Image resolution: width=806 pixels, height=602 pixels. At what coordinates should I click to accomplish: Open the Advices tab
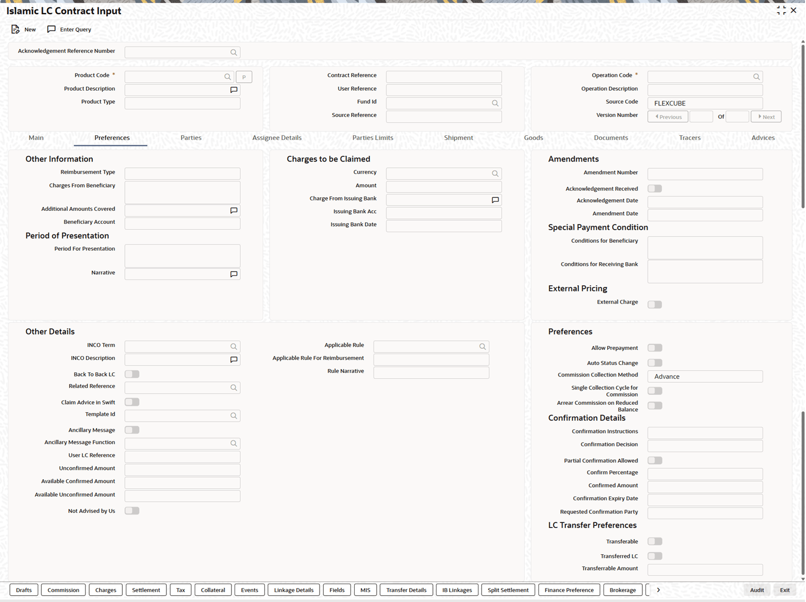click(x=763, y=138)
